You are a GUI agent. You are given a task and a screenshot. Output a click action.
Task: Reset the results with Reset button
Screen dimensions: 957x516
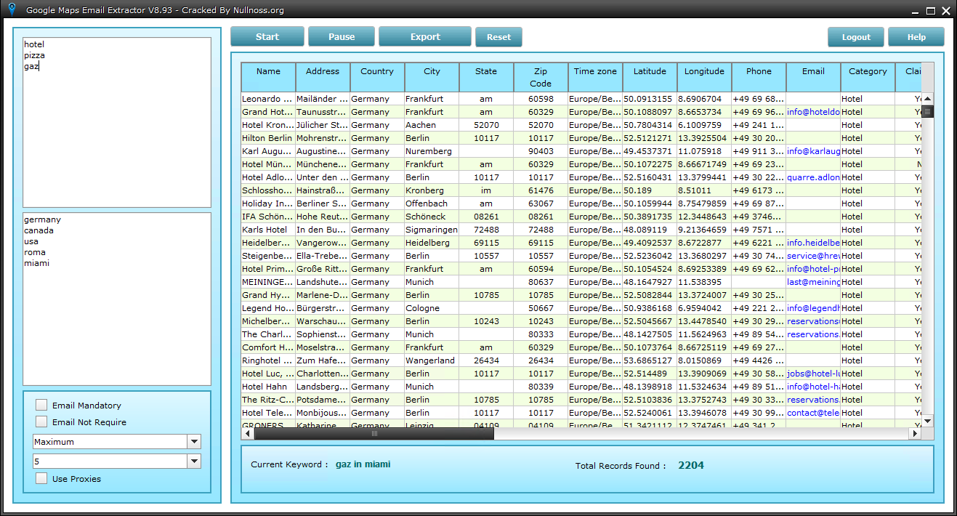(x=498, y=37)
